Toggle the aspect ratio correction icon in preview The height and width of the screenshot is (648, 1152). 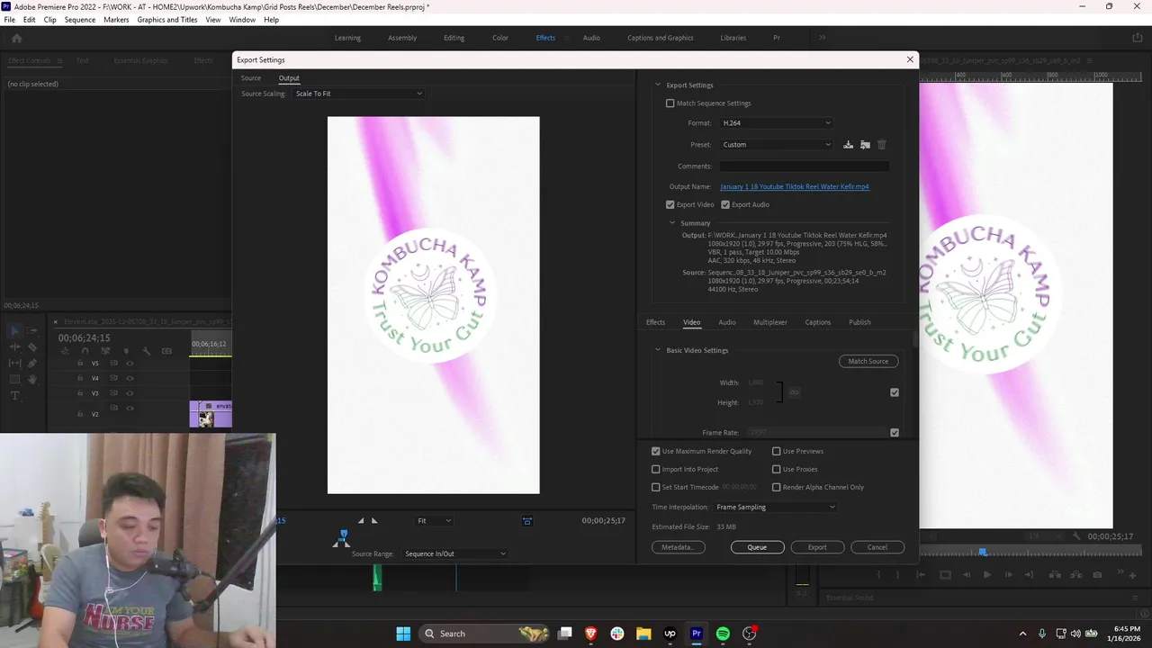527,521
